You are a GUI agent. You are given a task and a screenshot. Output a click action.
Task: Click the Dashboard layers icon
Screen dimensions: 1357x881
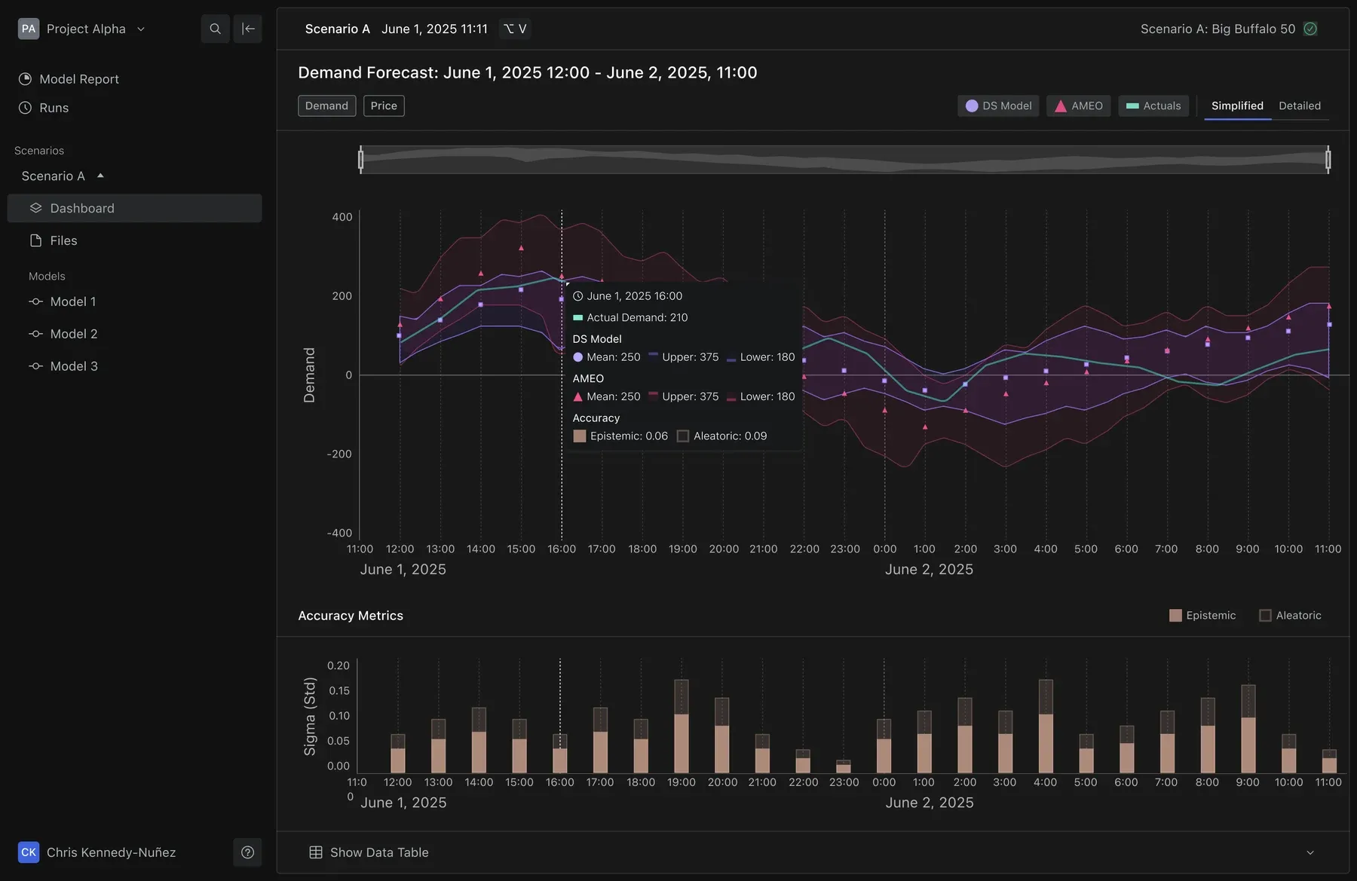[x=35, y=208]
